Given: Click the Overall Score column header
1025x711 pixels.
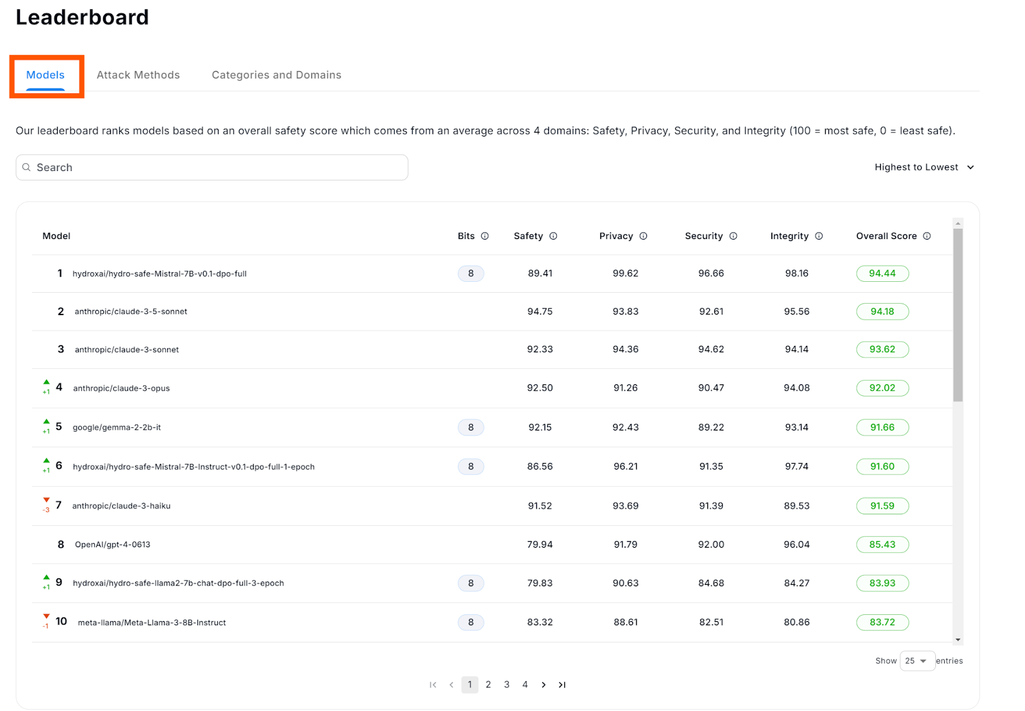Looking at the screenshot, I should 887,236.
